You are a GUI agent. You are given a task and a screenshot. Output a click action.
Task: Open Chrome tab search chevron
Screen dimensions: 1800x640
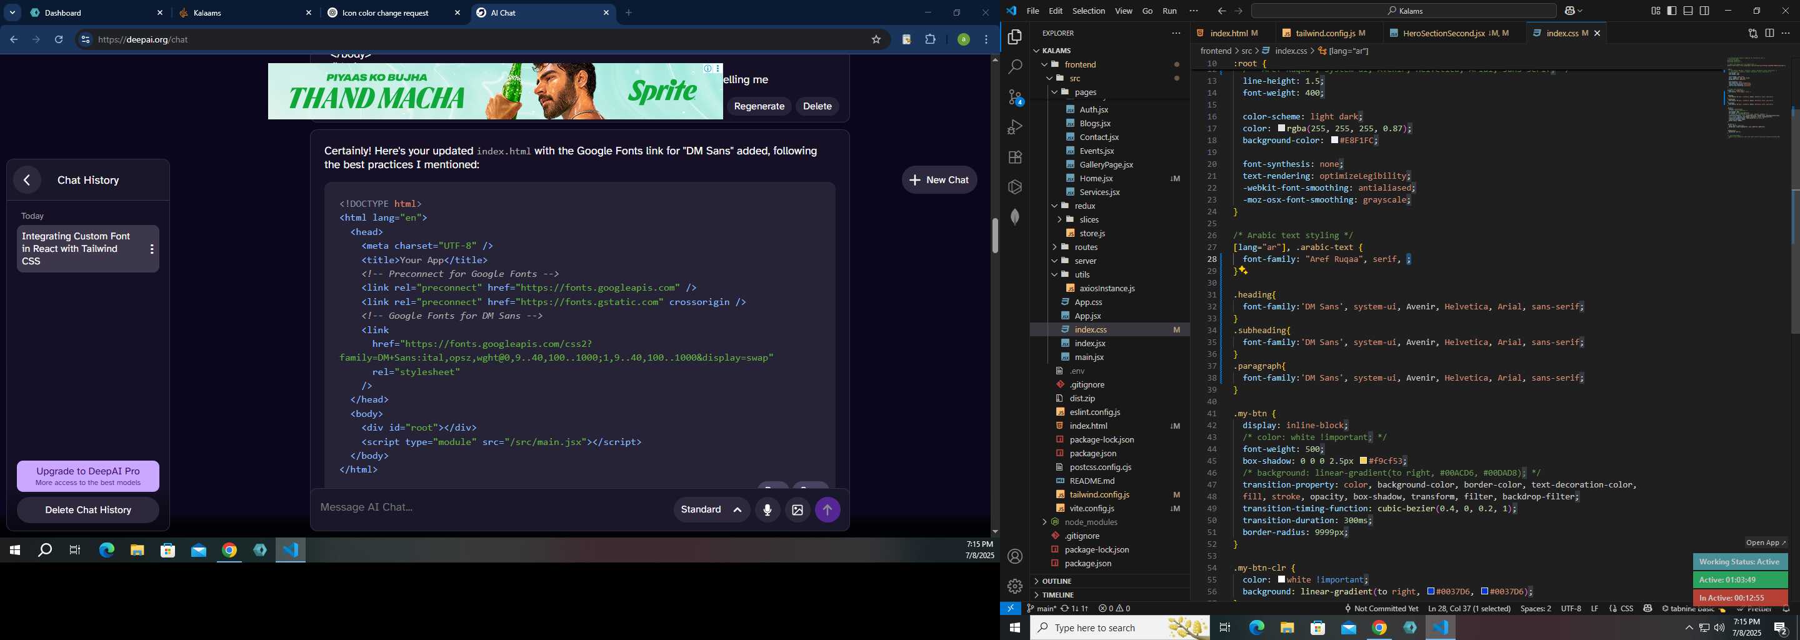tap(12, 12)
